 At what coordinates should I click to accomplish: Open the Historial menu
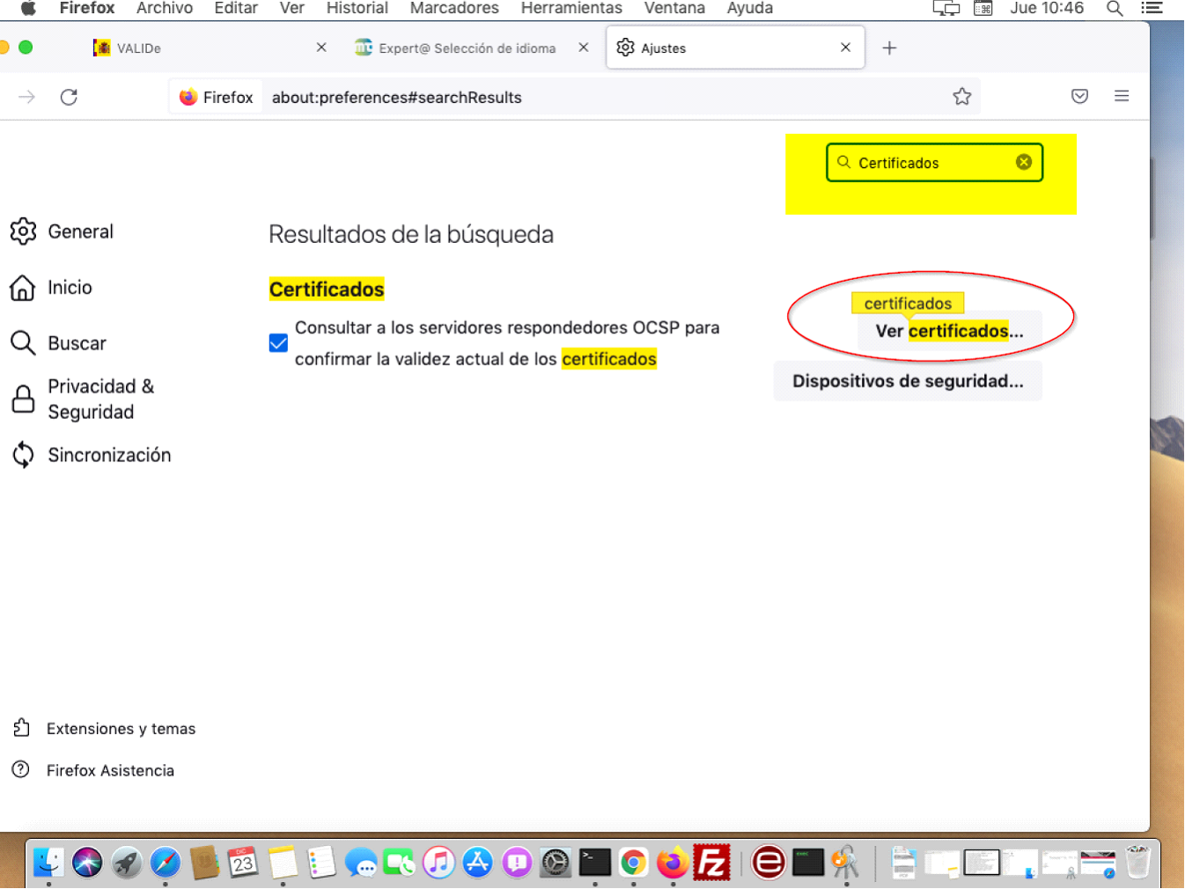click(357, 9)
